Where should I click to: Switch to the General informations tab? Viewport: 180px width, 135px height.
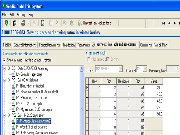click(25, 45)
